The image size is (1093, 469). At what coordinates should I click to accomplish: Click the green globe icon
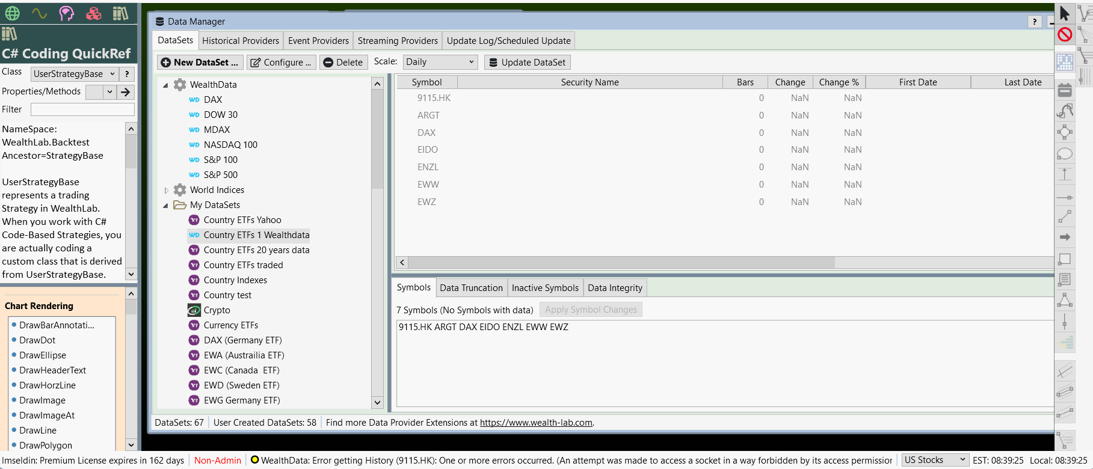(12, 13)
